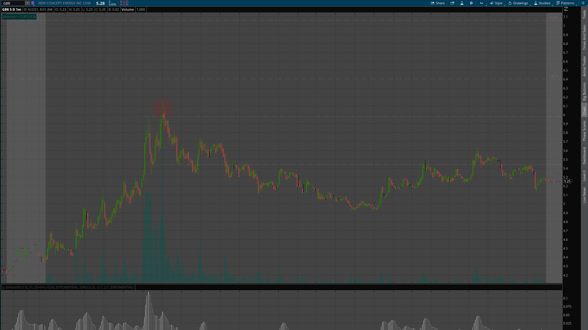Click the purple symbol link icon
The width and height of the screenshot is (588, 330).
coord(33,3)
